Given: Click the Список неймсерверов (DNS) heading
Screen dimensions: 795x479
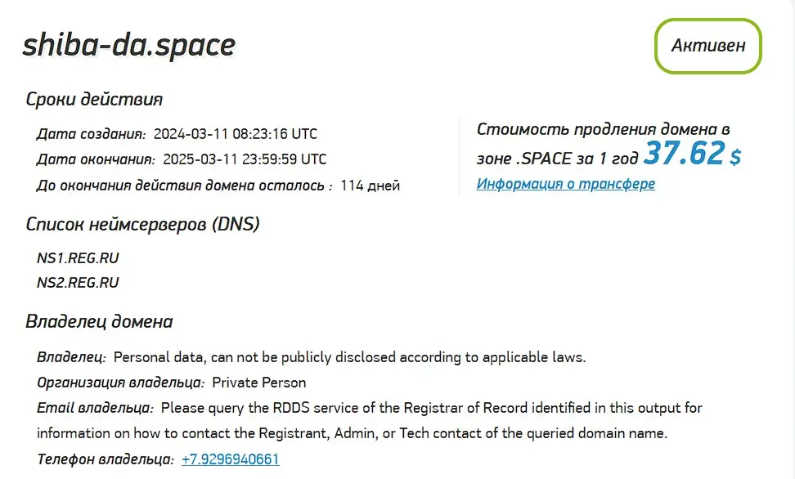Looking at the screenshot, I should [x=144, y=224].
